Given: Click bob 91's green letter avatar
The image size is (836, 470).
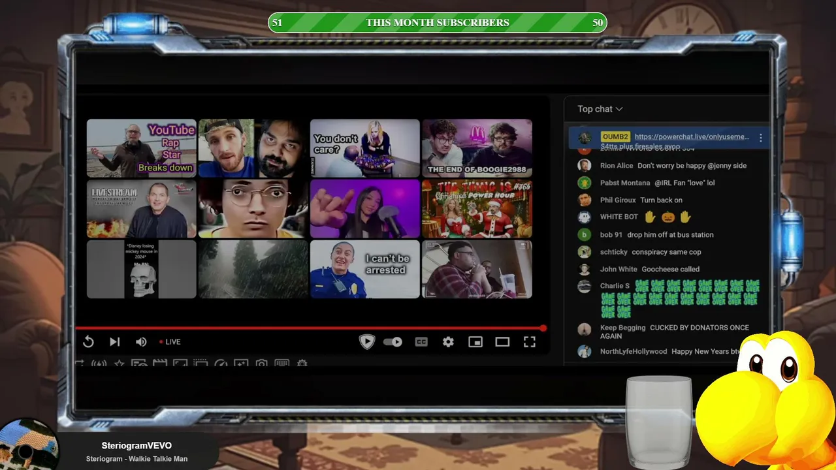Looking at the screenshot, I should [x=585, y=234].
